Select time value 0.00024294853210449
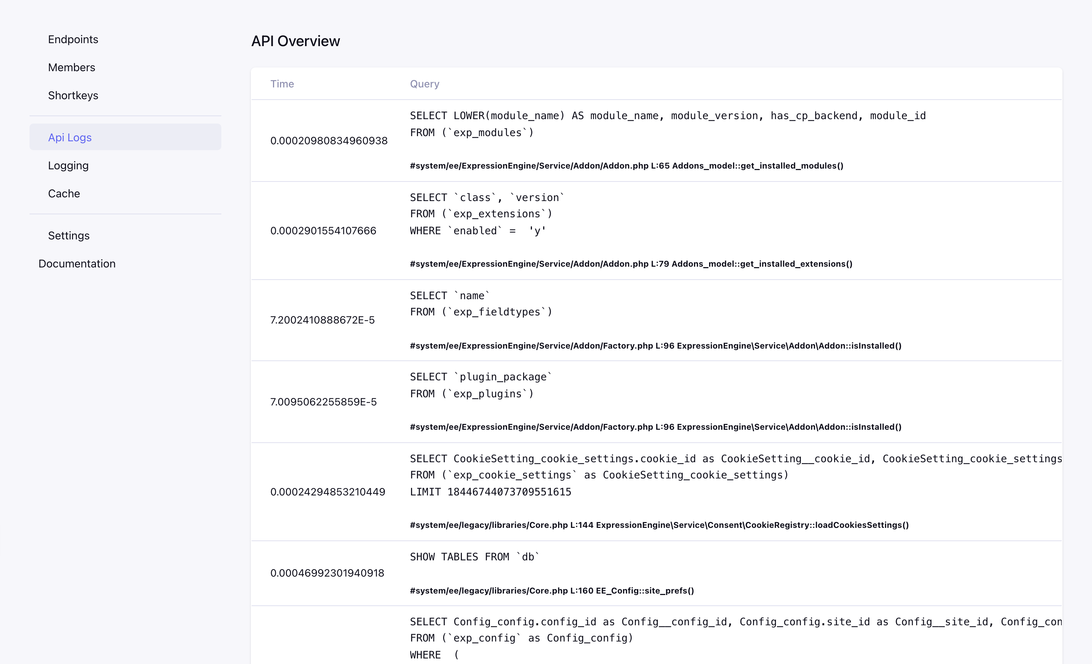 coord(328,492)
